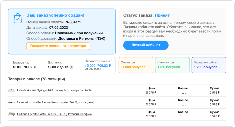Click the Кол-во value in Estelite Asteria row
This screenshot has height=127, width=235.
(183, 93)
